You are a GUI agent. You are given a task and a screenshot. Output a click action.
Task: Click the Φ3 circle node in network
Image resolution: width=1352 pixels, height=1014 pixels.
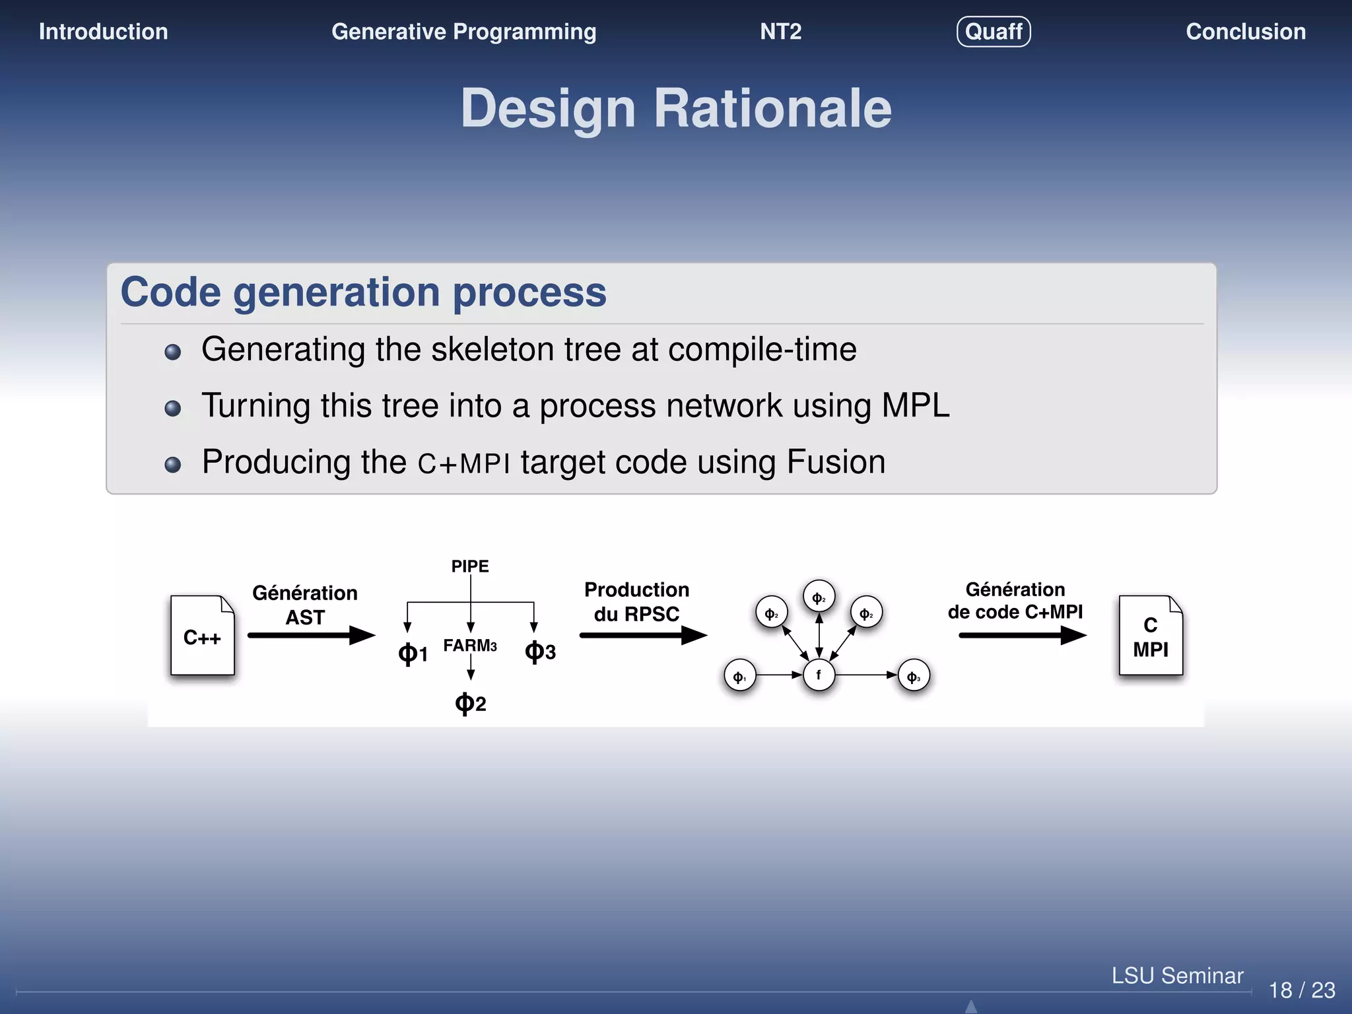(x=914, y=676)
